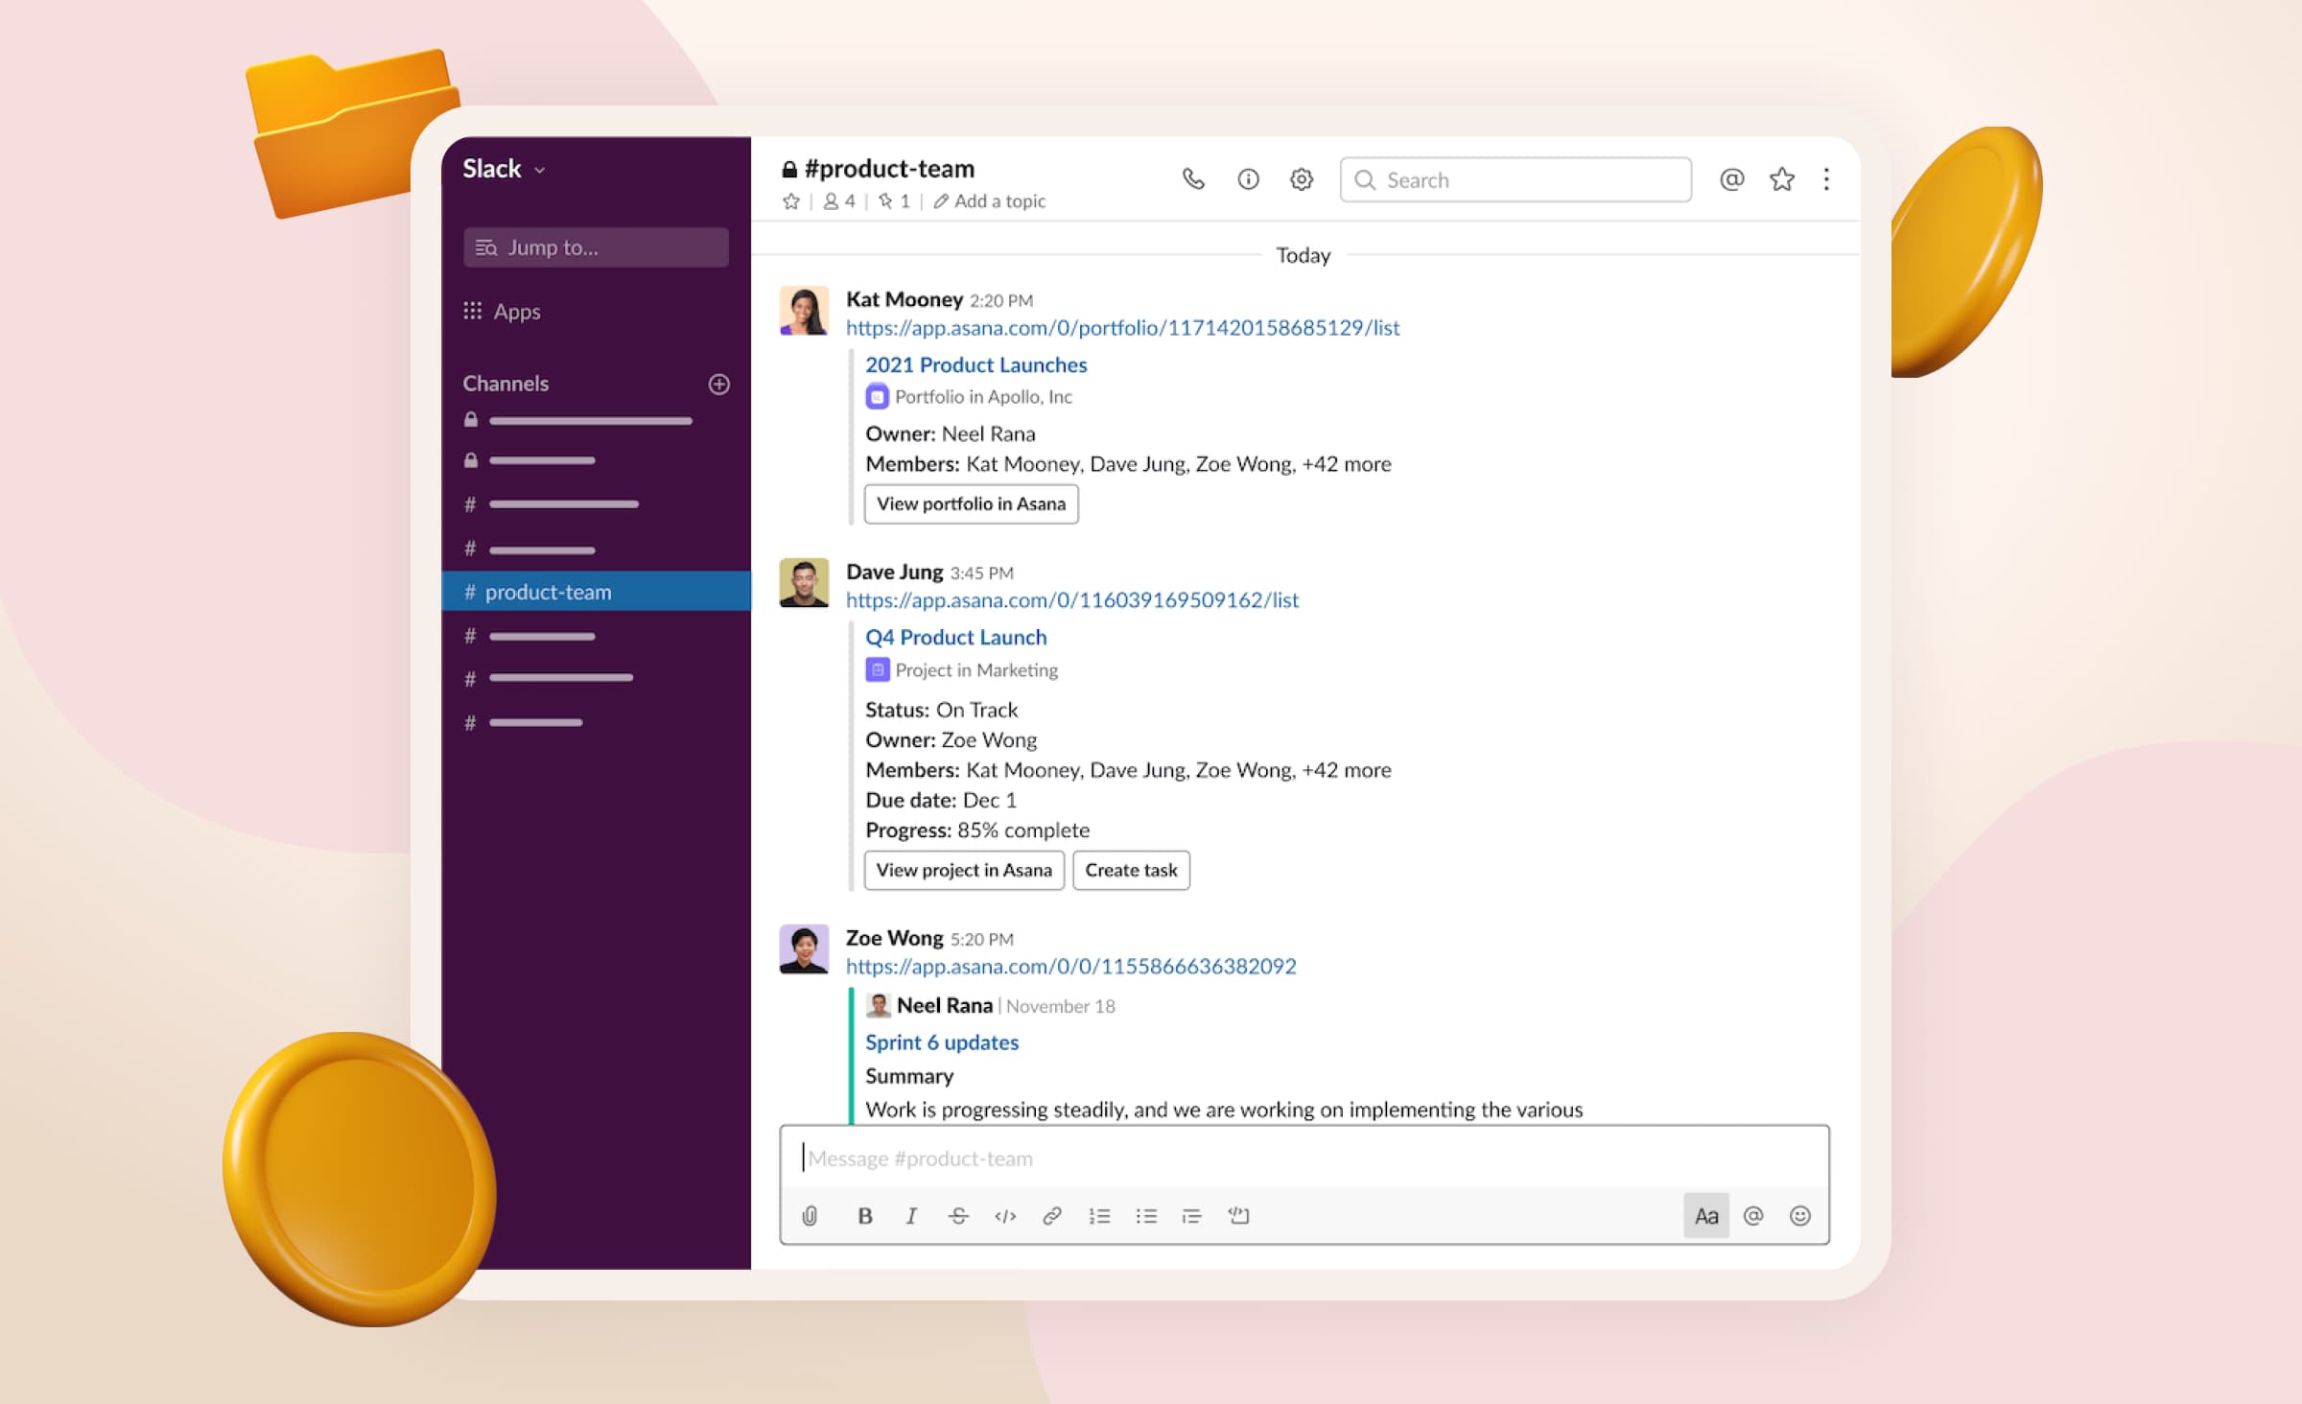Click Zoe Wong's avatar
Image resolution: width=2302 pixels, height=1404 pixels.
click(804, 949)
